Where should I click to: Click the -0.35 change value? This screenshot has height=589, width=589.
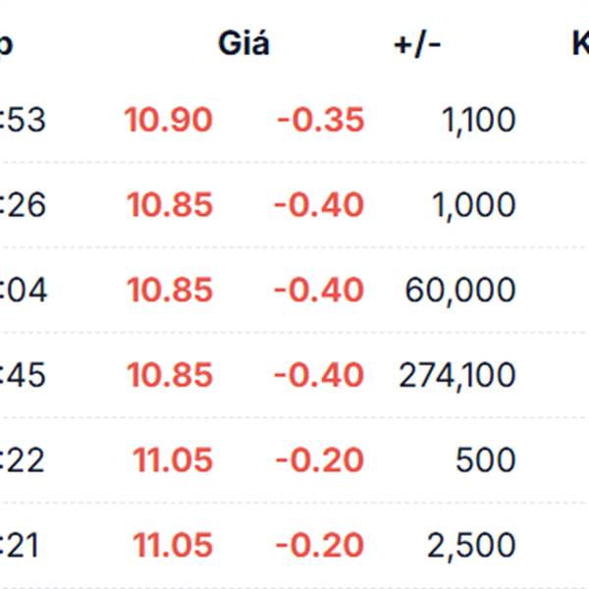click(320, 120)
